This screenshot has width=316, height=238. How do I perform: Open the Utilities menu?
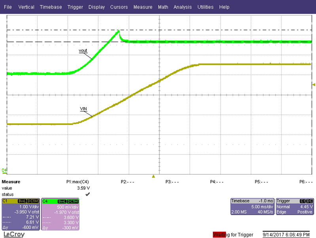[205, 7]
